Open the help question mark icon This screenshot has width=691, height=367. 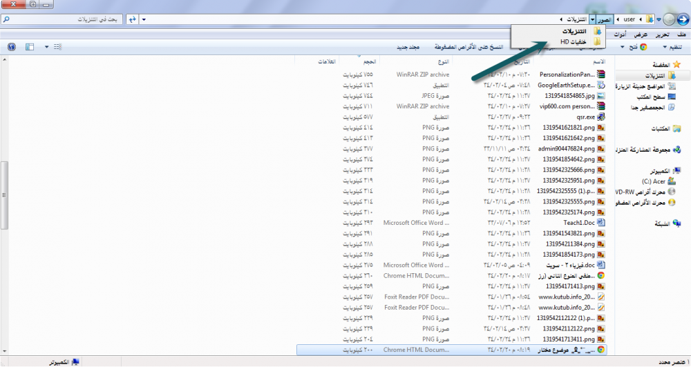pyautogui.click(x=11, y=47)
